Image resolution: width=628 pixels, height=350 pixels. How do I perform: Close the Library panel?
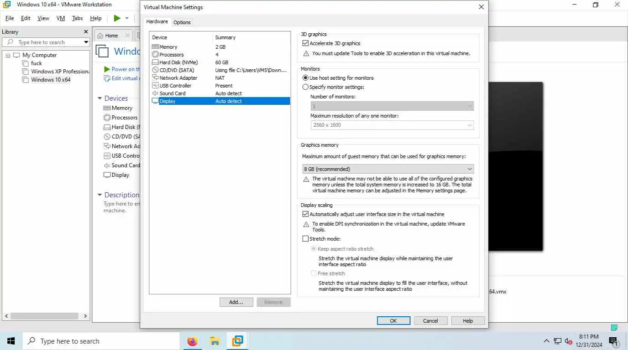[86, 32]
